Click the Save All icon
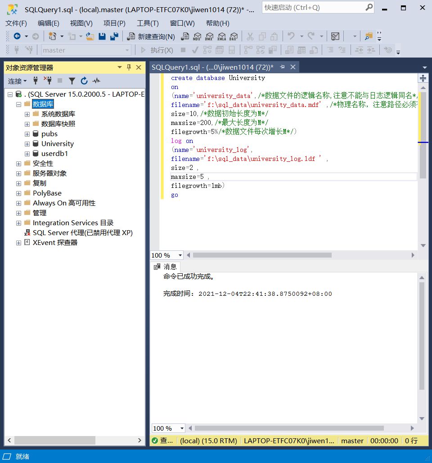Screen dimensions: 432x463 coord(114,36)
